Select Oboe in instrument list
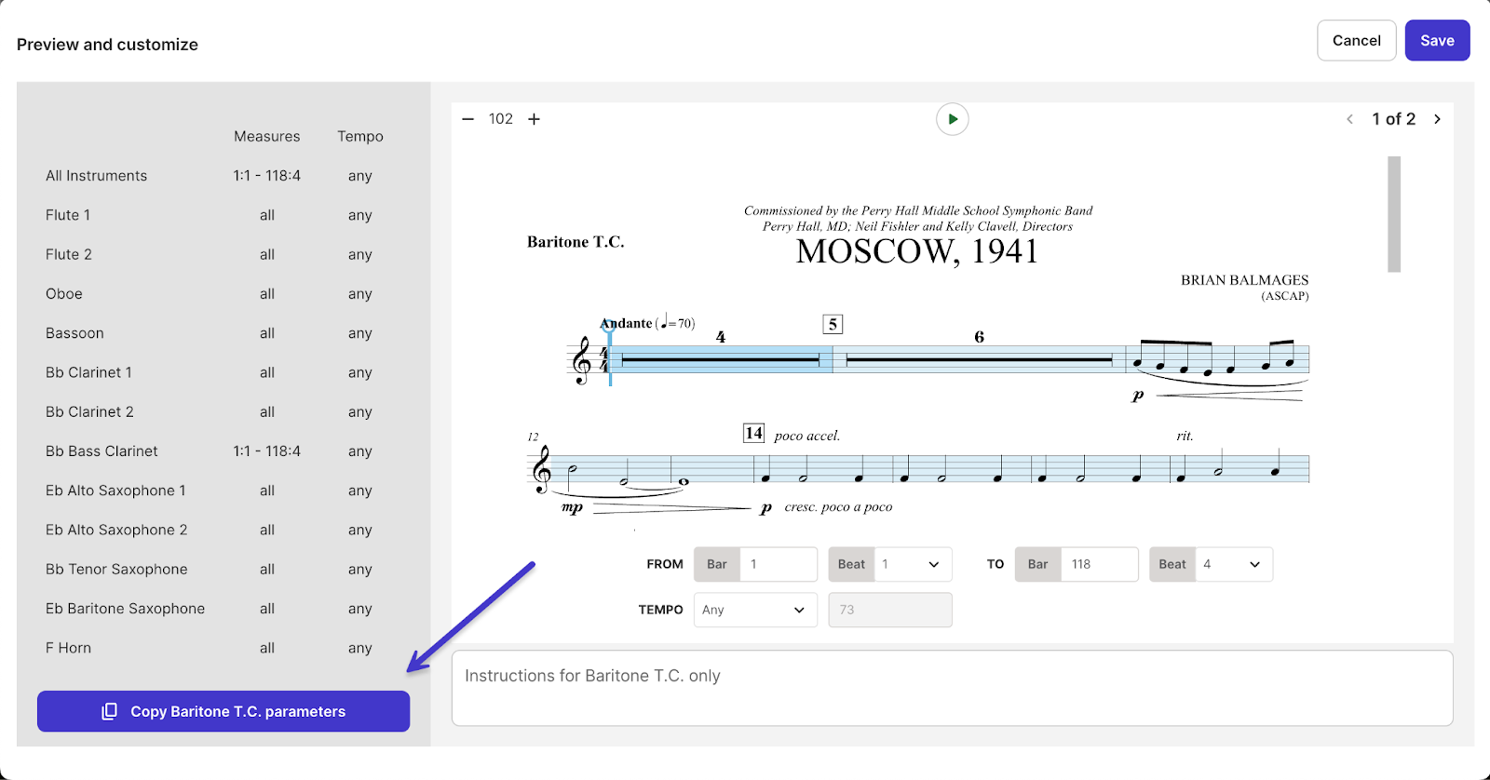The image size is (1490, 780). coord(223,294)
